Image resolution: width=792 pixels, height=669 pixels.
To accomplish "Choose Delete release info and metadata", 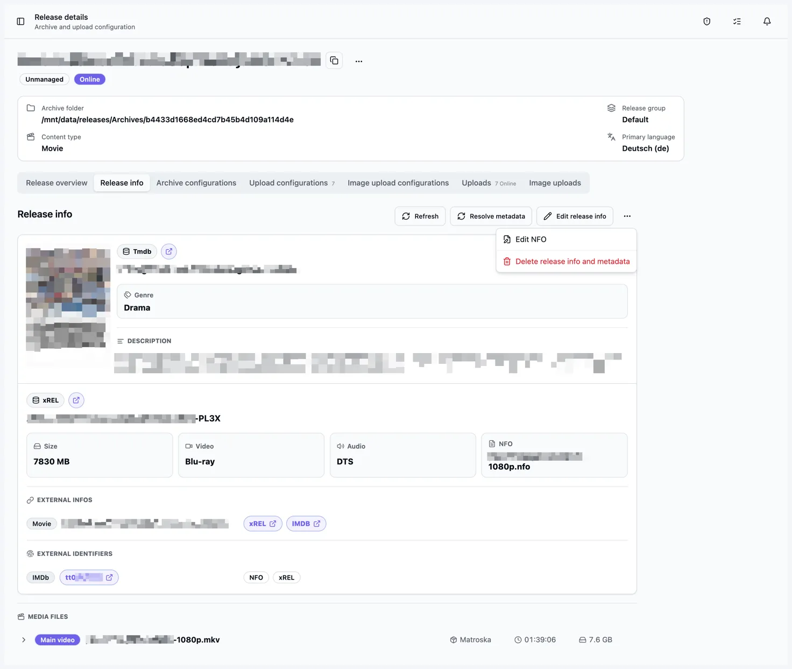I will (566, 262).
